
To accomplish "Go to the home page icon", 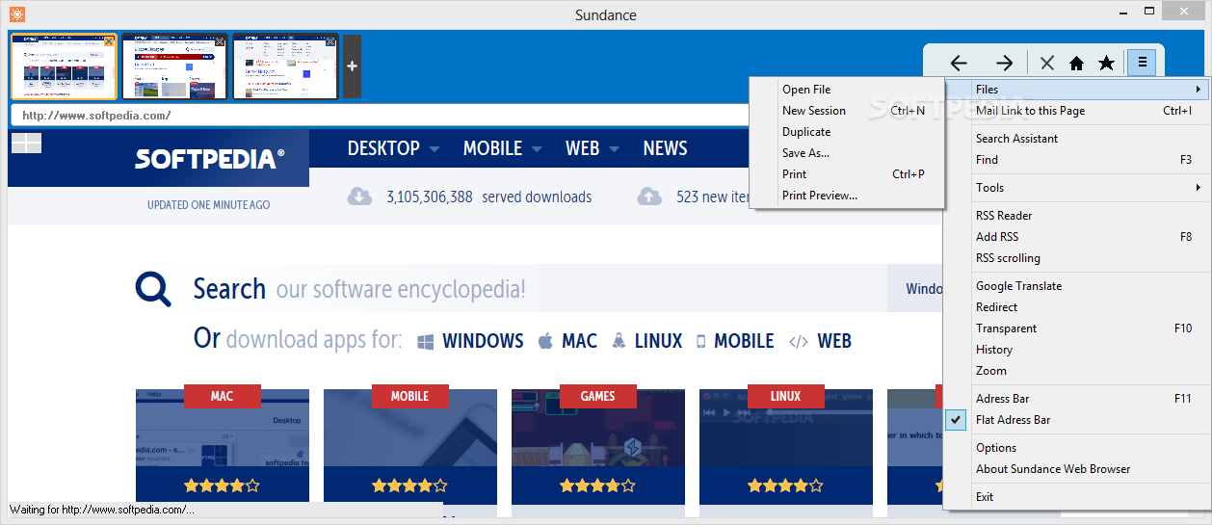I will click(1076, 63).
